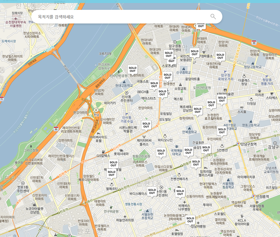
Task: Click 한남역 station label
Action: click(50, 49)
